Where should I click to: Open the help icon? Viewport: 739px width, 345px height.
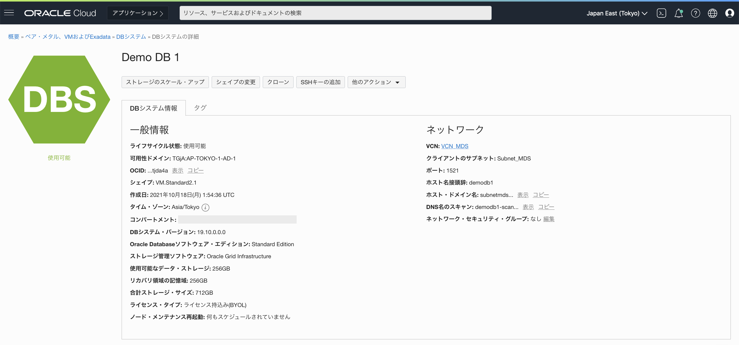coord(696,13)
